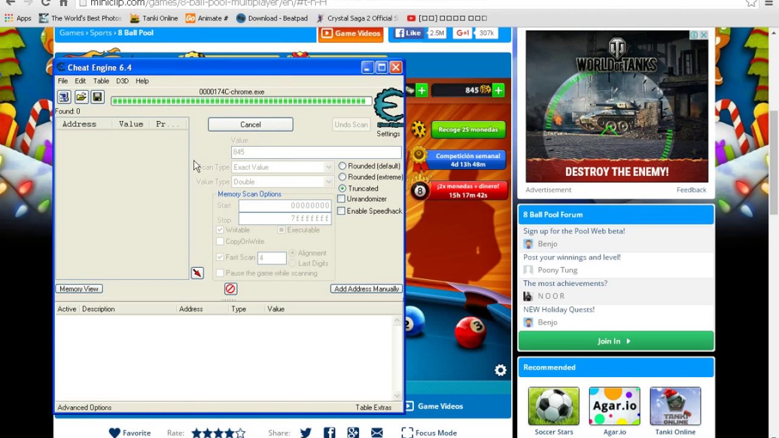The width and height of the screenshot is (779, 438).
Task: Click the Join In forum button
Action: [616, 341]
